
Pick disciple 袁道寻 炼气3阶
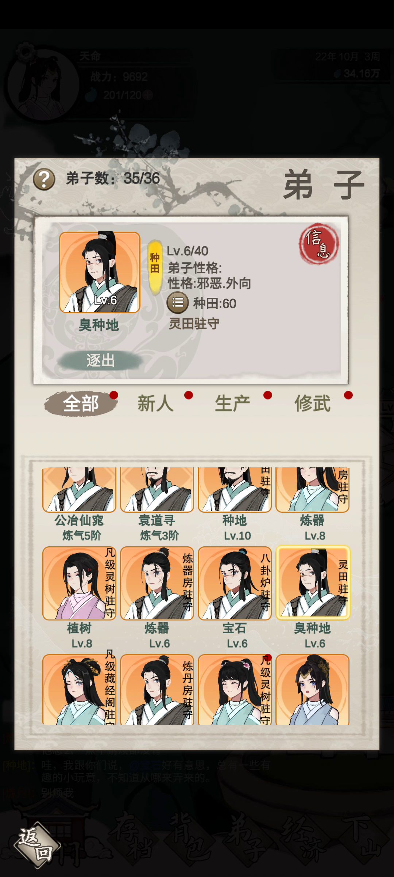pos(157,490)
